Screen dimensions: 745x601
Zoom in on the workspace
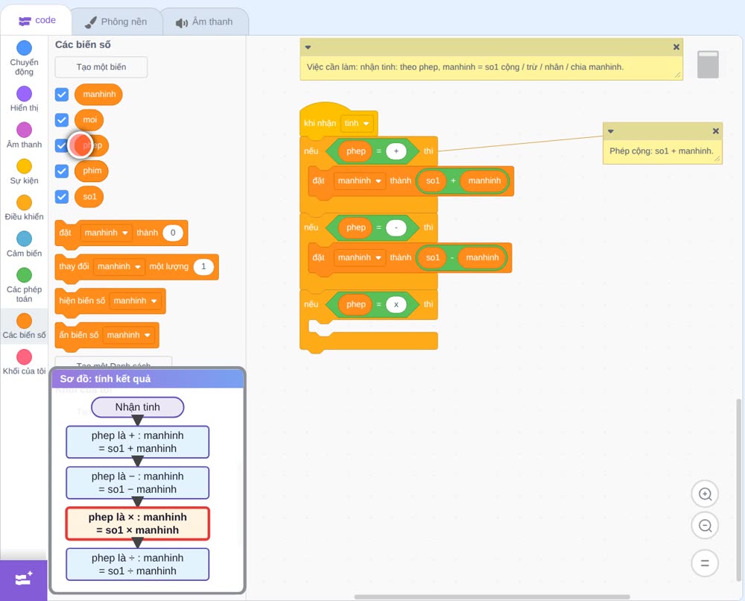pyautogui.click(x=705, y=494)
